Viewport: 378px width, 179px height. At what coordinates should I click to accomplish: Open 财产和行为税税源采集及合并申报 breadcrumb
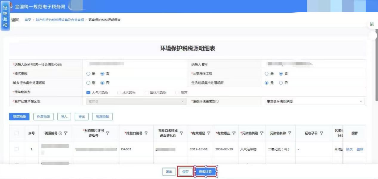click(60, 20)
